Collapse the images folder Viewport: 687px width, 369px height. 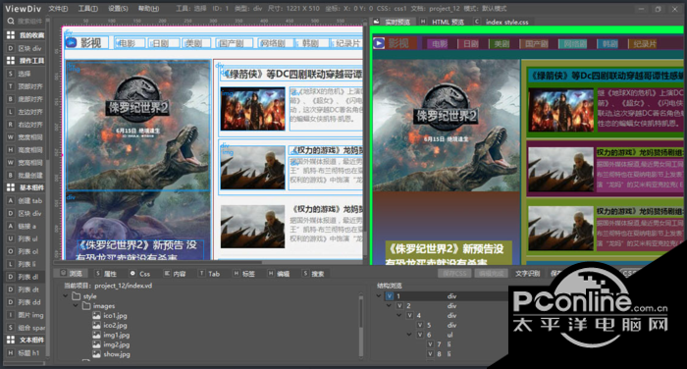coord(76,305)
